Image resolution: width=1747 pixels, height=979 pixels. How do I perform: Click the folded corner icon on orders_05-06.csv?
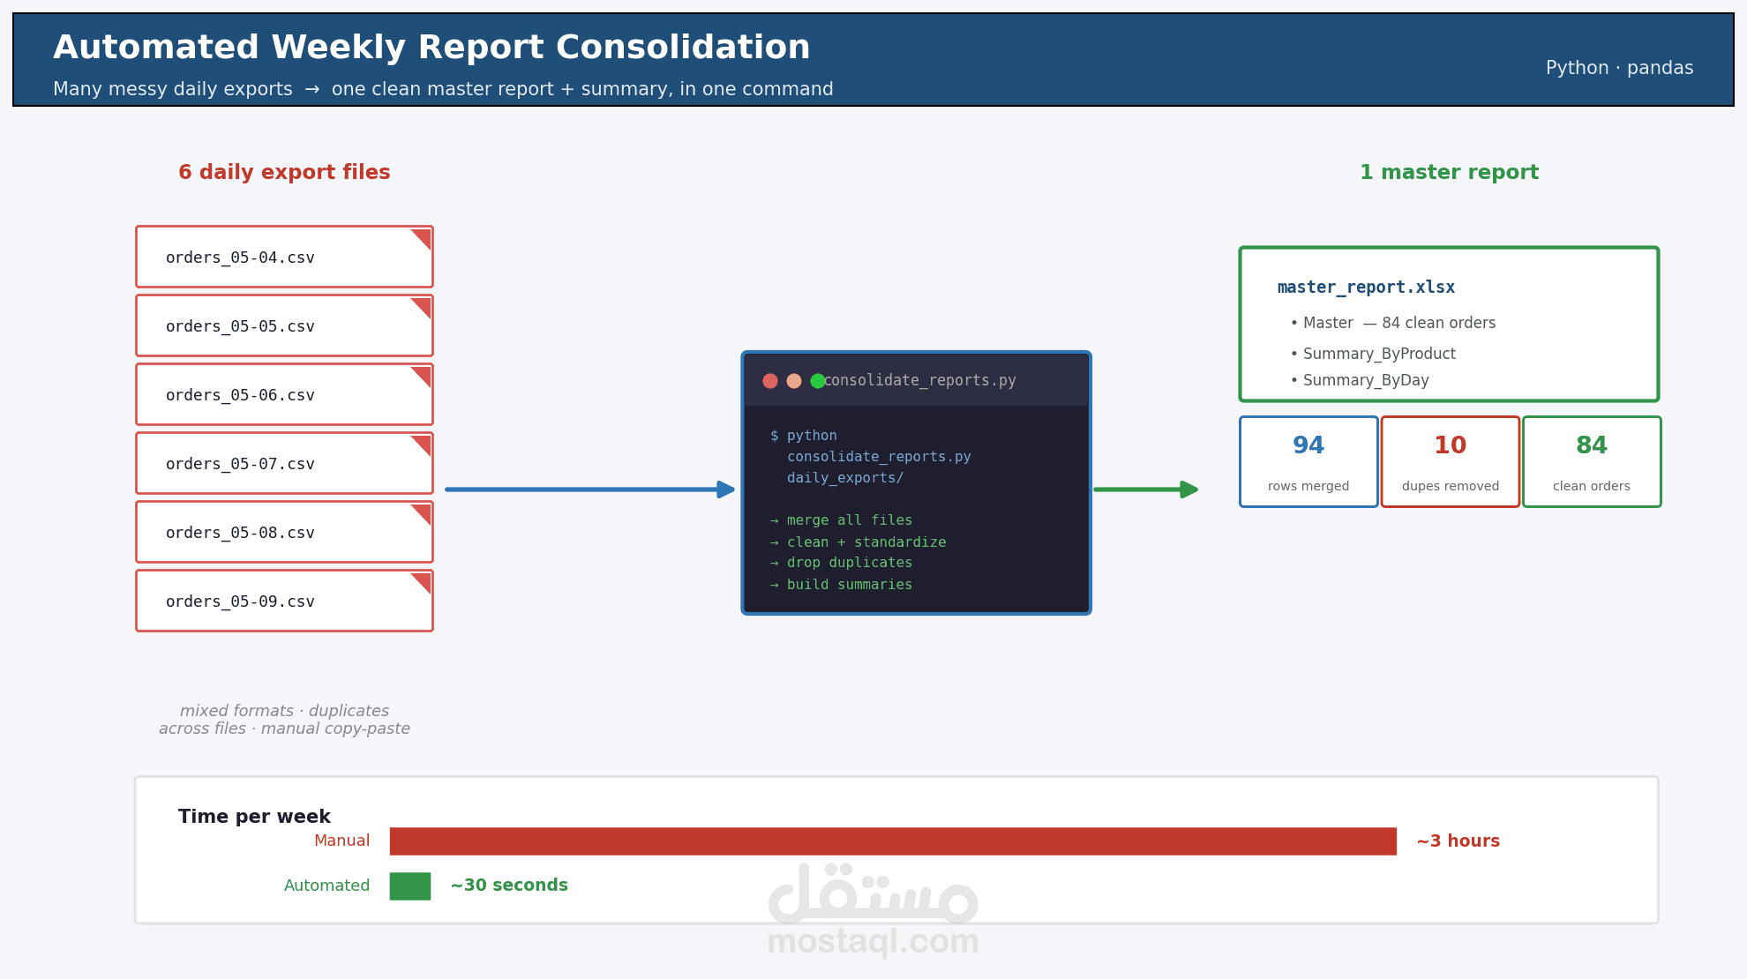click(x=423, y=375)
